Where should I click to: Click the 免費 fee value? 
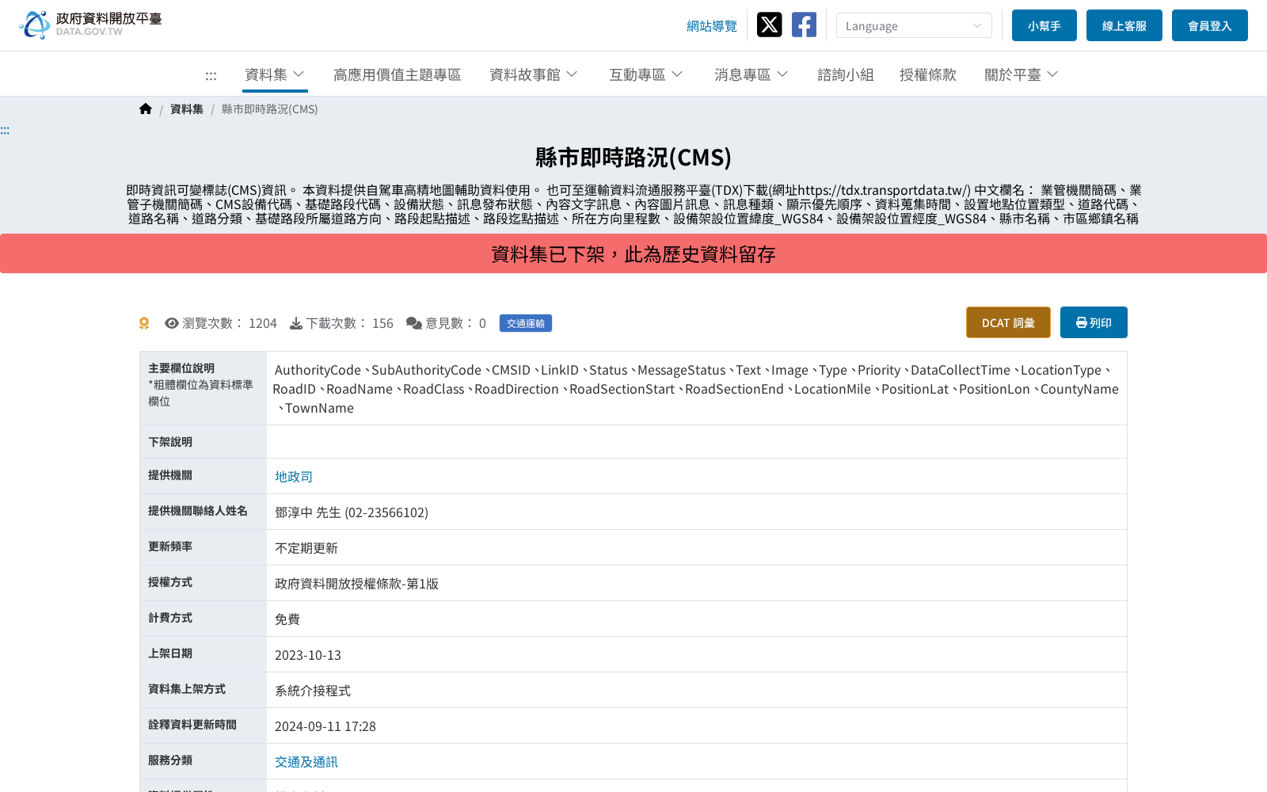click(287, 619)
